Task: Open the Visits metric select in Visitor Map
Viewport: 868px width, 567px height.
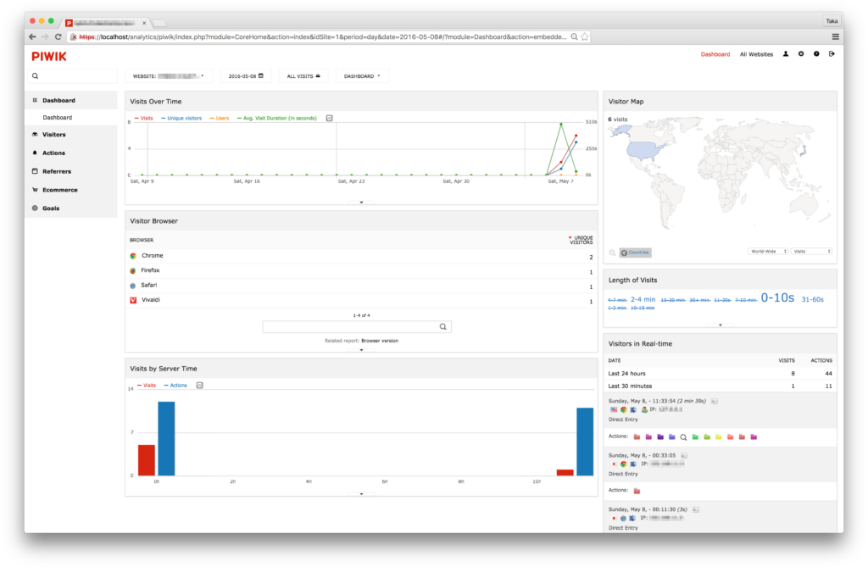Action: (811, 252)
